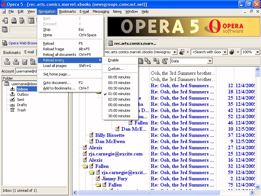Click the Print toolbar icon
This screenshot has height=196, width=261.
coord(14,21)
